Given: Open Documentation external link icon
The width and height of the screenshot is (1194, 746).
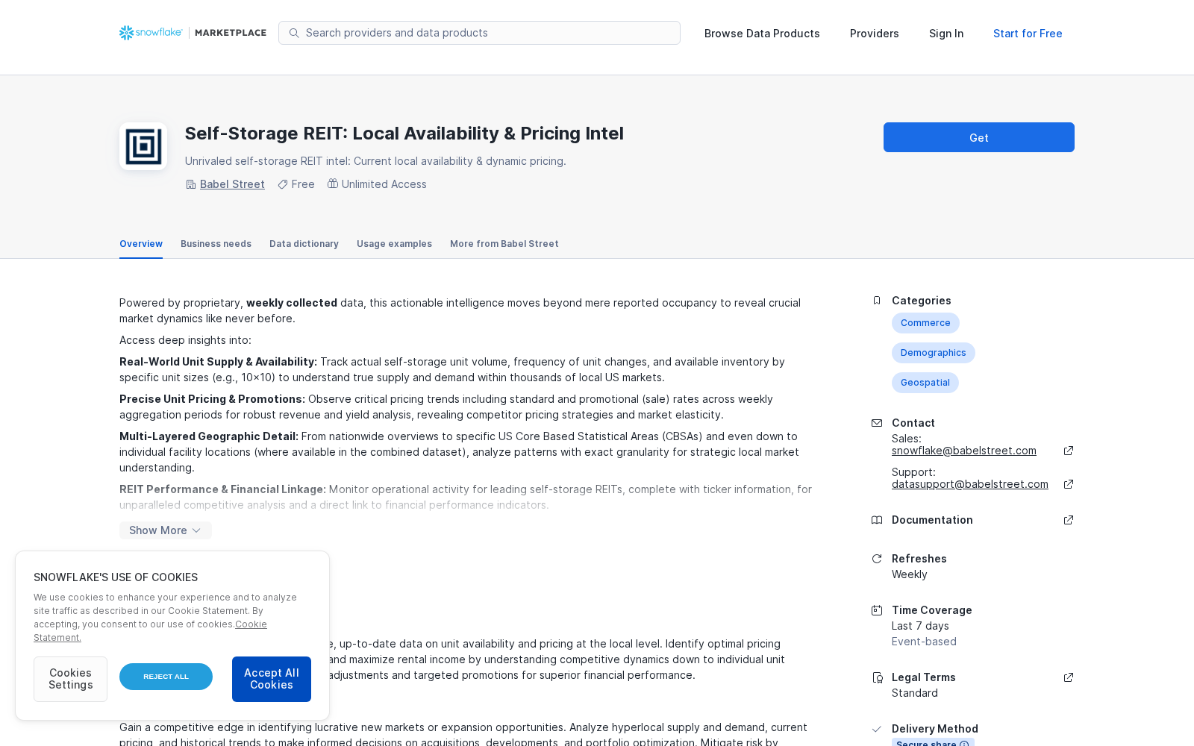Looking at the screenshot, I should [x=1069, y=520].
